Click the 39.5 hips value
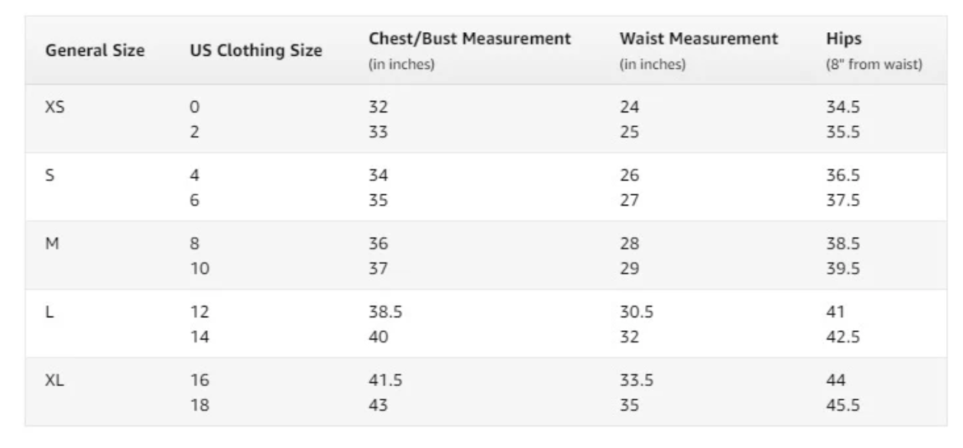 [843, 268]
